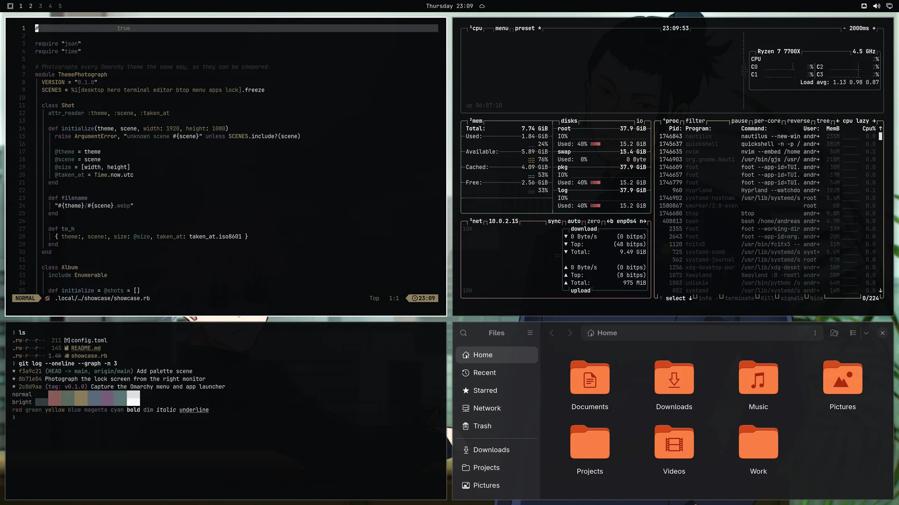This screenshot has width=899, height=505.
Task: Click the weather cloud icon in the top bar
Action: click(x=482, y=6)
